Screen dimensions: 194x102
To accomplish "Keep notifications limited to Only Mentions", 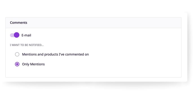I will [x=17, y=64].
